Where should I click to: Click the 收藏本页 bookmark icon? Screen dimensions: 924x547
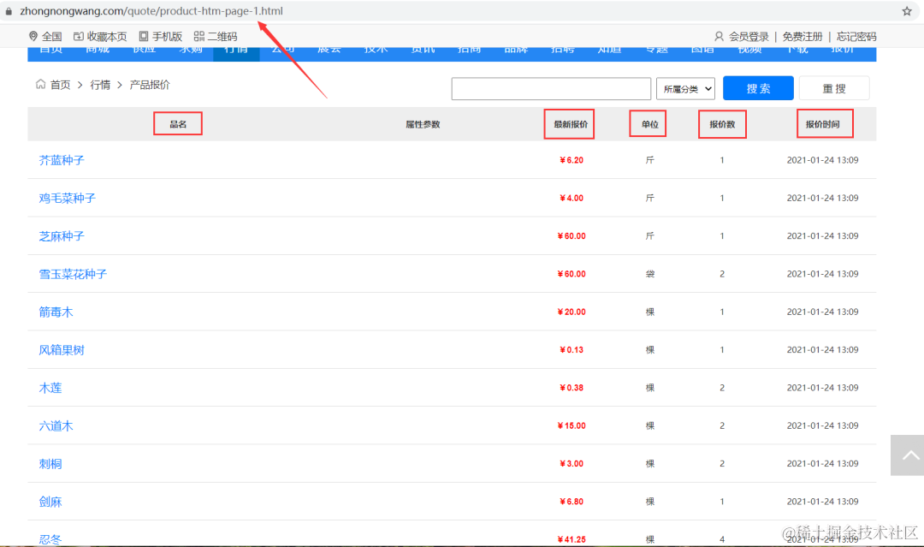click(x=79, y=37)
